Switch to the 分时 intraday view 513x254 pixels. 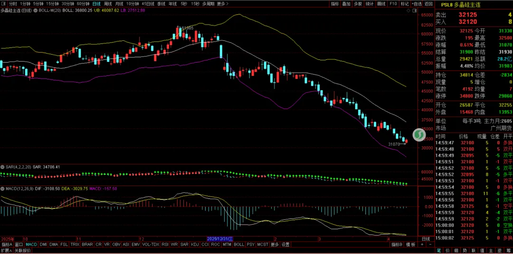point(13,4)
